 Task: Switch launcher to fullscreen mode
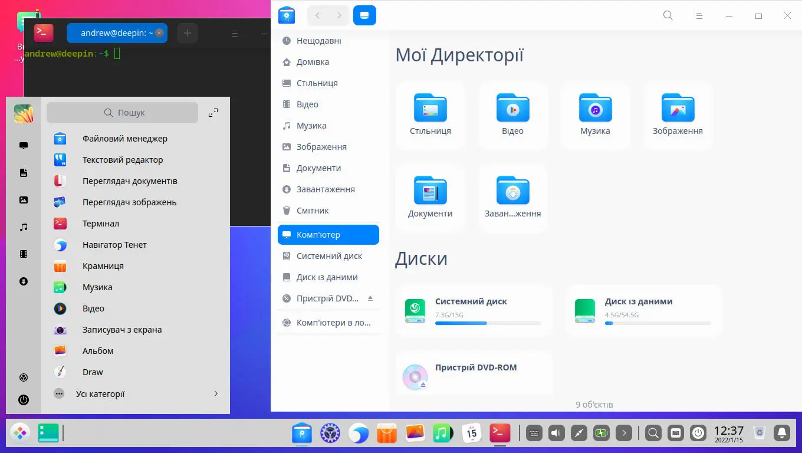click(x=213, y=113)
